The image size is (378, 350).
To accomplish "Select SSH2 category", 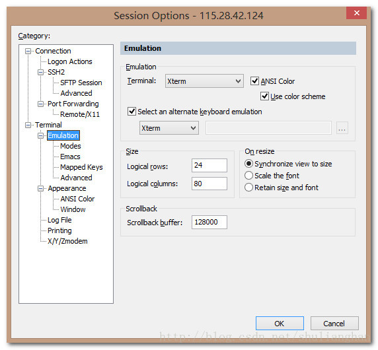I will (56, 72).
